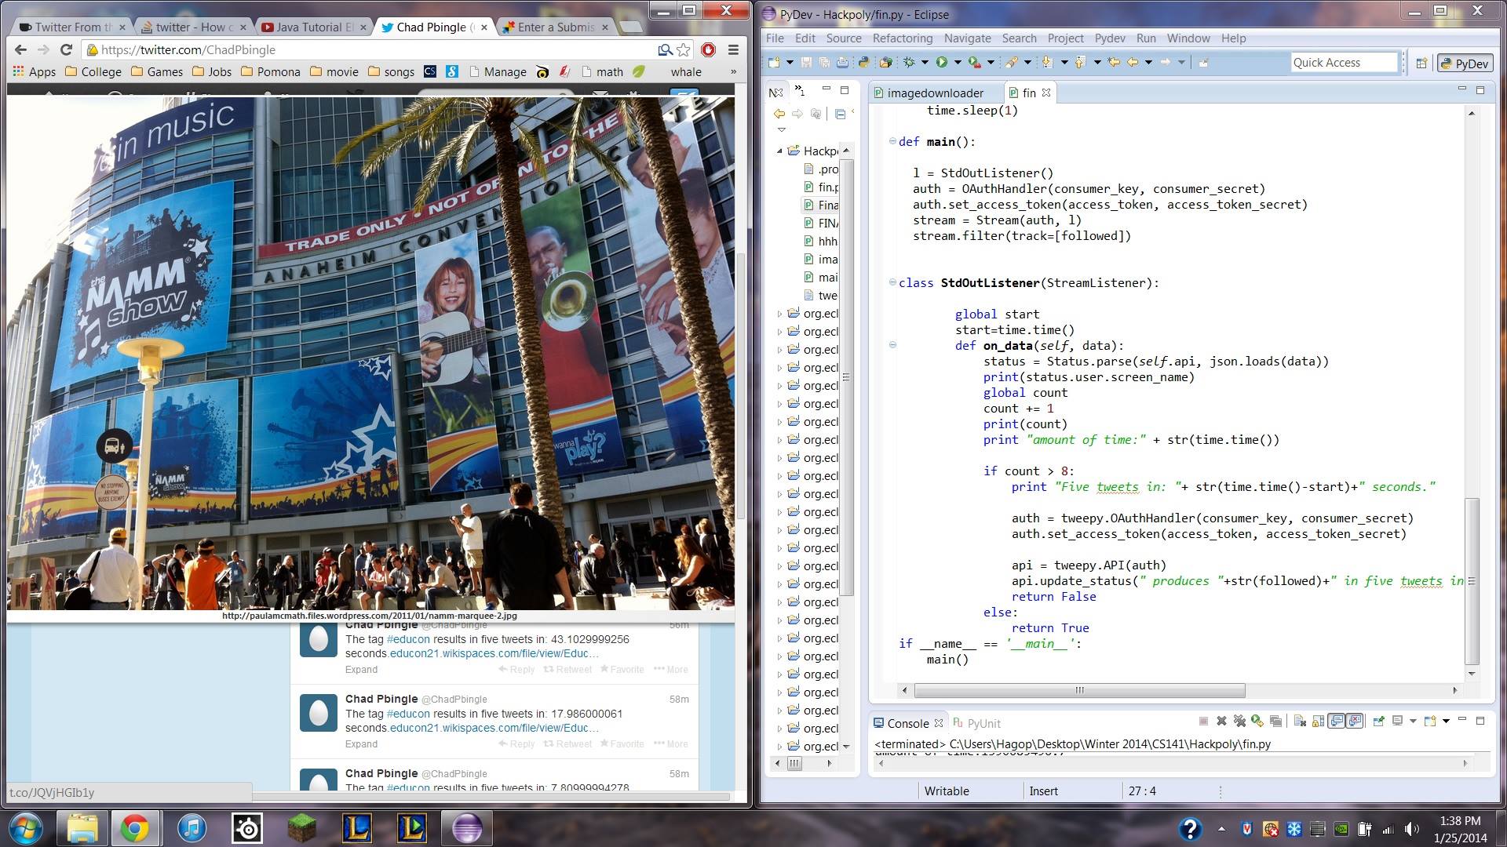Click the Debug bug icon
This screenshot has width=1507, height=847.
[909, 62]
